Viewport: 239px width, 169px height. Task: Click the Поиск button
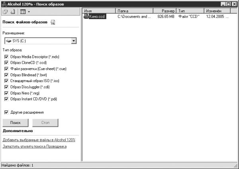pos(16,123)
